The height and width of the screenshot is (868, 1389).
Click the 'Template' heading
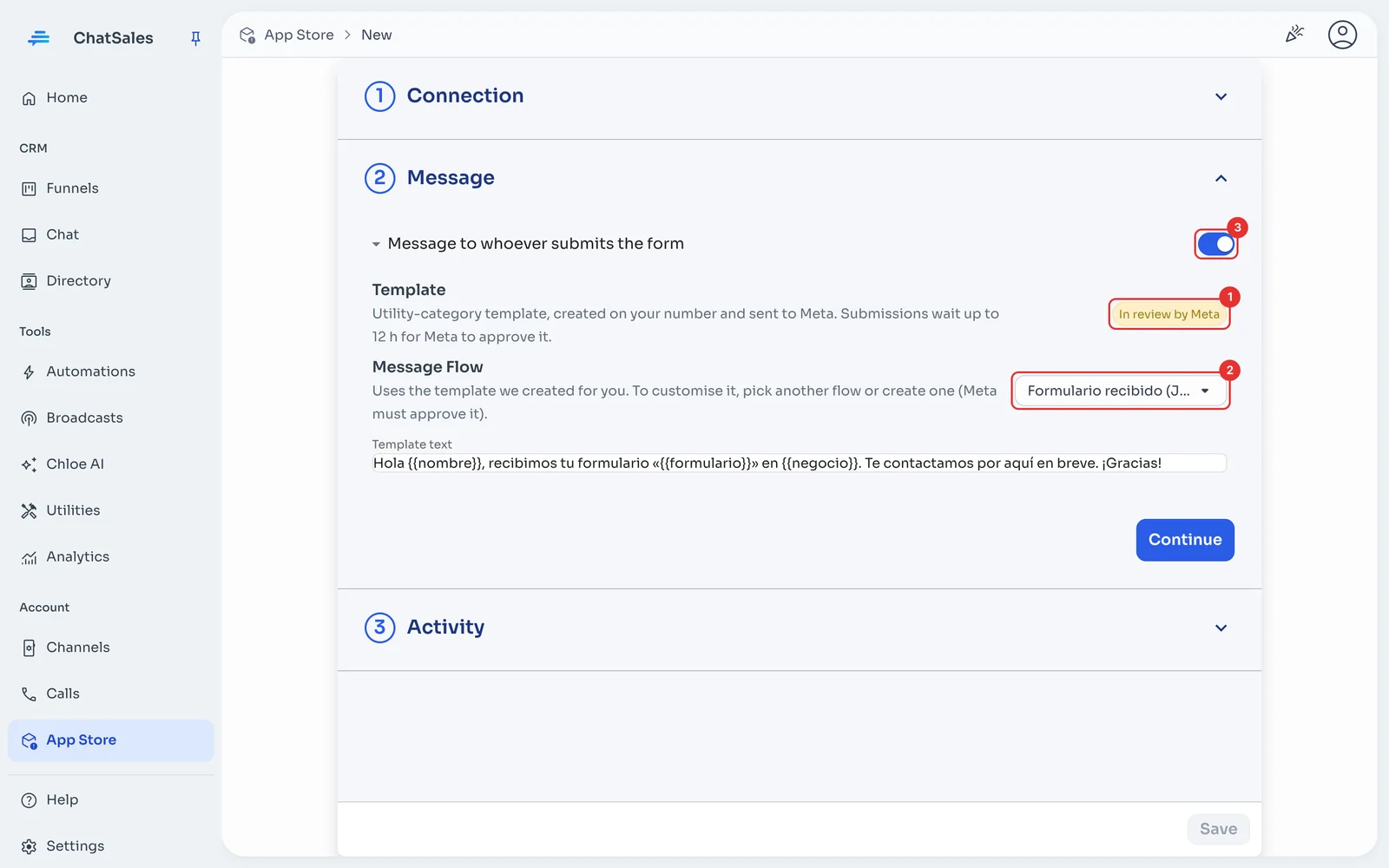click(x=409, y=290)
